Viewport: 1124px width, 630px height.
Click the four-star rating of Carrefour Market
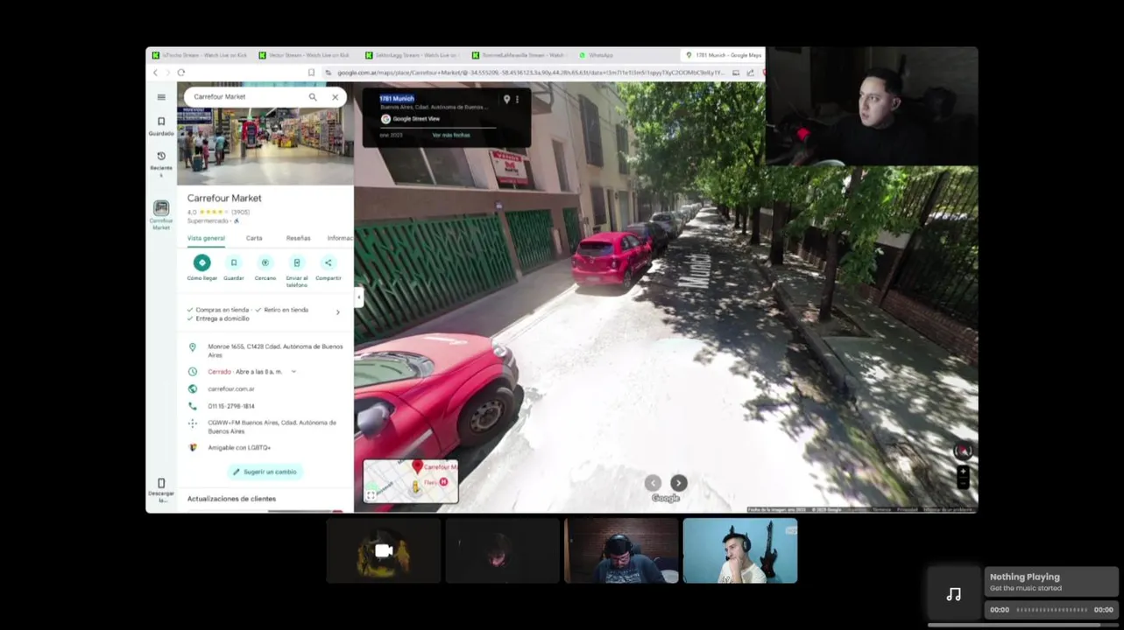214,212
